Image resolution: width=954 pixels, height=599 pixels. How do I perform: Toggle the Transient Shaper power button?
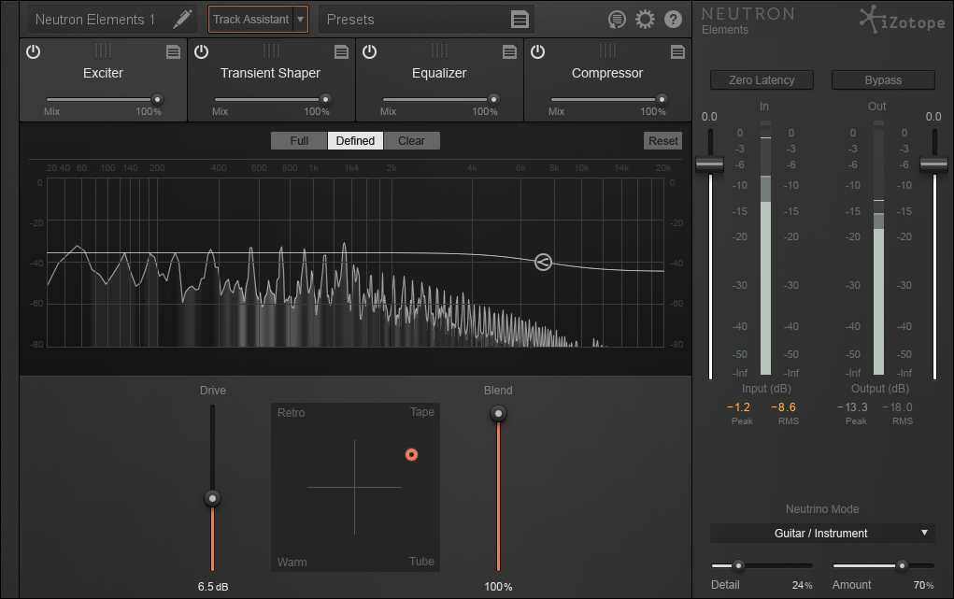click(202, 51)
